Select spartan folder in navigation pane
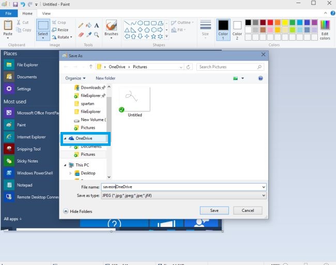The image size is (336, 265). pyautogui.click(x=87, y=104)
